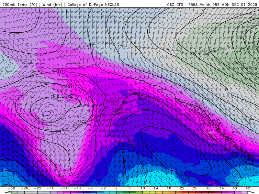259x194 pixels.
Task: Click the 10 value on the temperature scale
Action: [142, 188]
